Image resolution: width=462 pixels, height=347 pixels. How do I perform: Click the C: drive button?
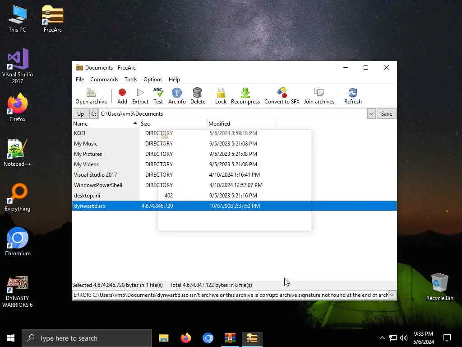point(93,113)
